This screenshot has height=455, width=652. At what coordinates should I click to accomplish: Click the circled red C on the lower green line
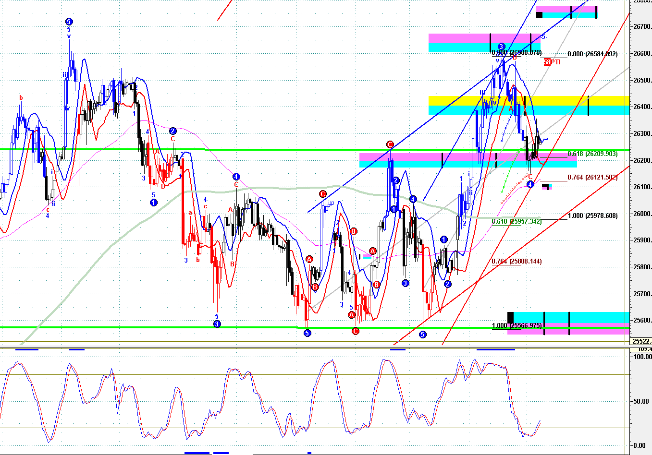point(355,331)
